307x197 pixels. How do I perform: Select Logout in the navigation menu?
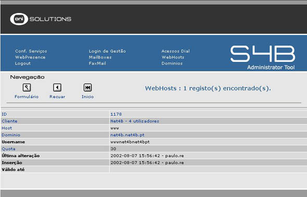[x=23, y=63]
